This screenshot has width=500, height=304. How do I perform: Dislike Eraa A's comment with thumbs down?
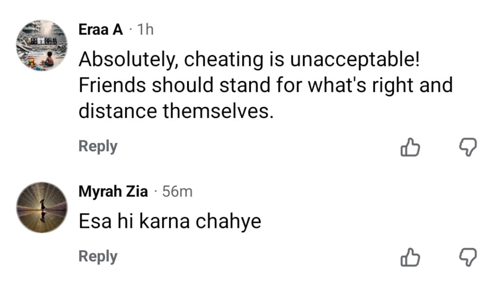click(468, 147)
